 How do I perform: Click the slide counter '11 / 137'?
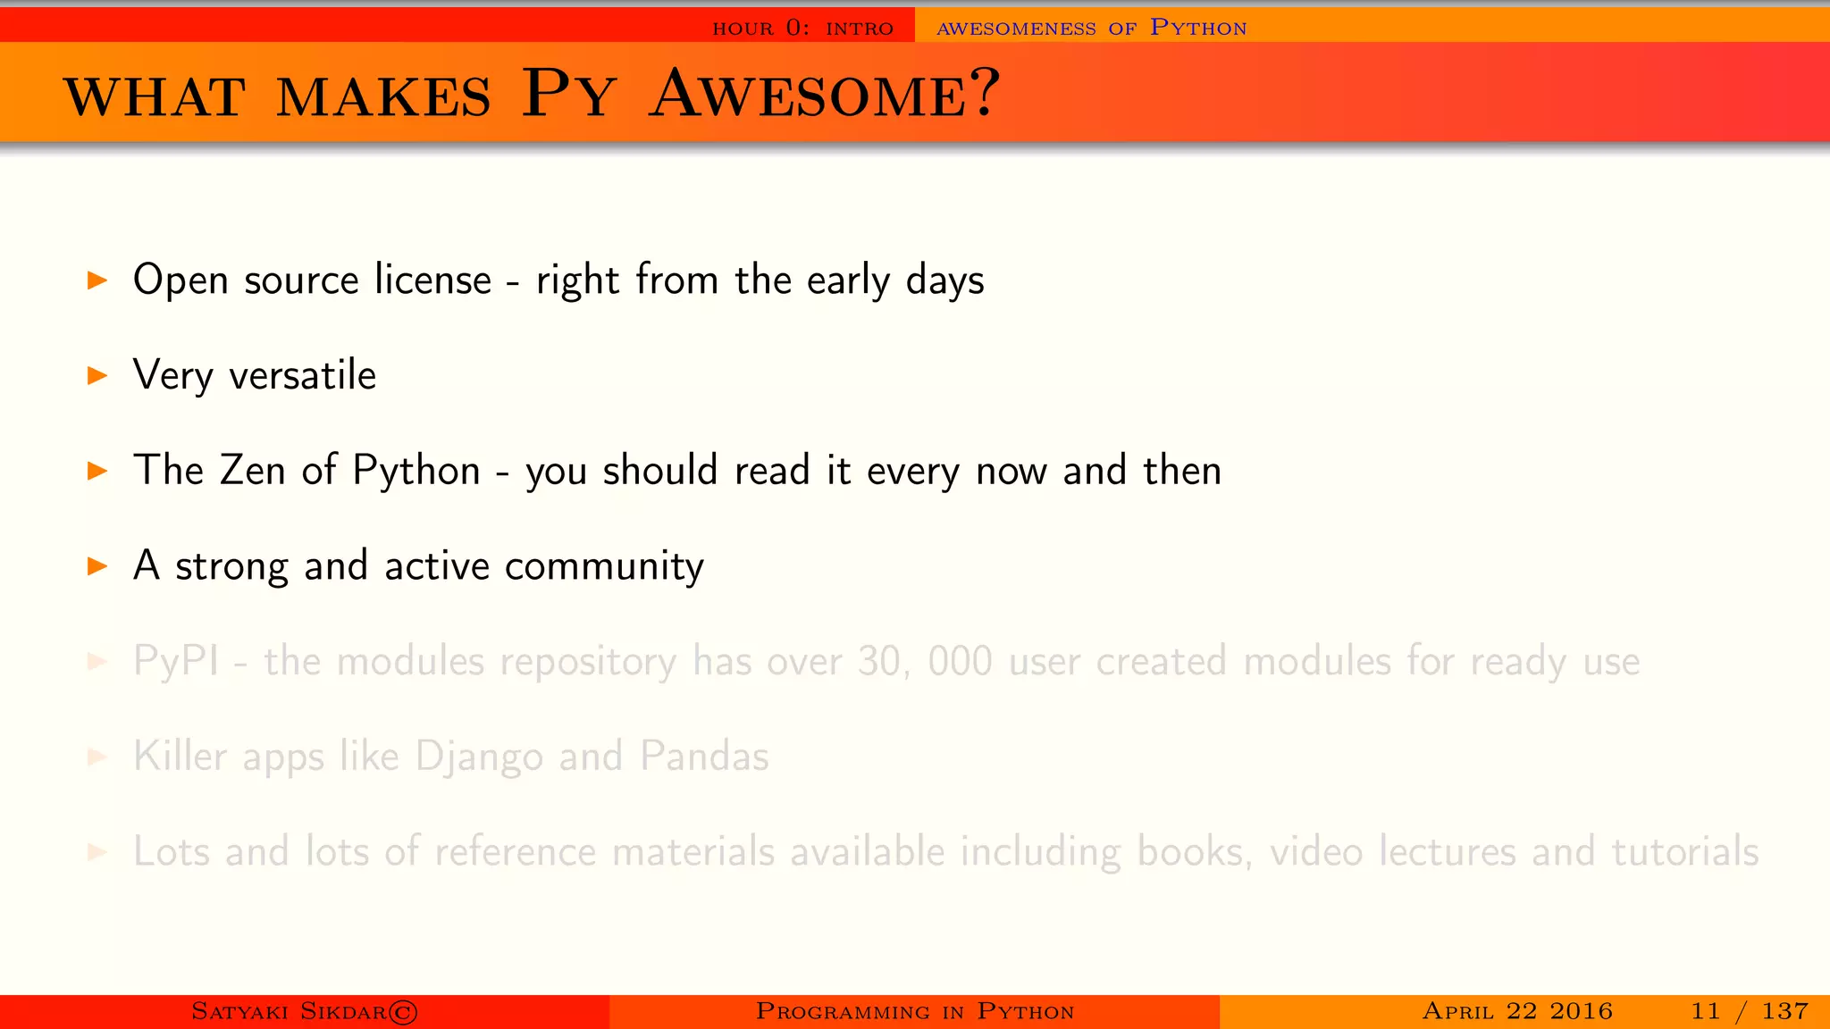[x=1750, y=1011]
